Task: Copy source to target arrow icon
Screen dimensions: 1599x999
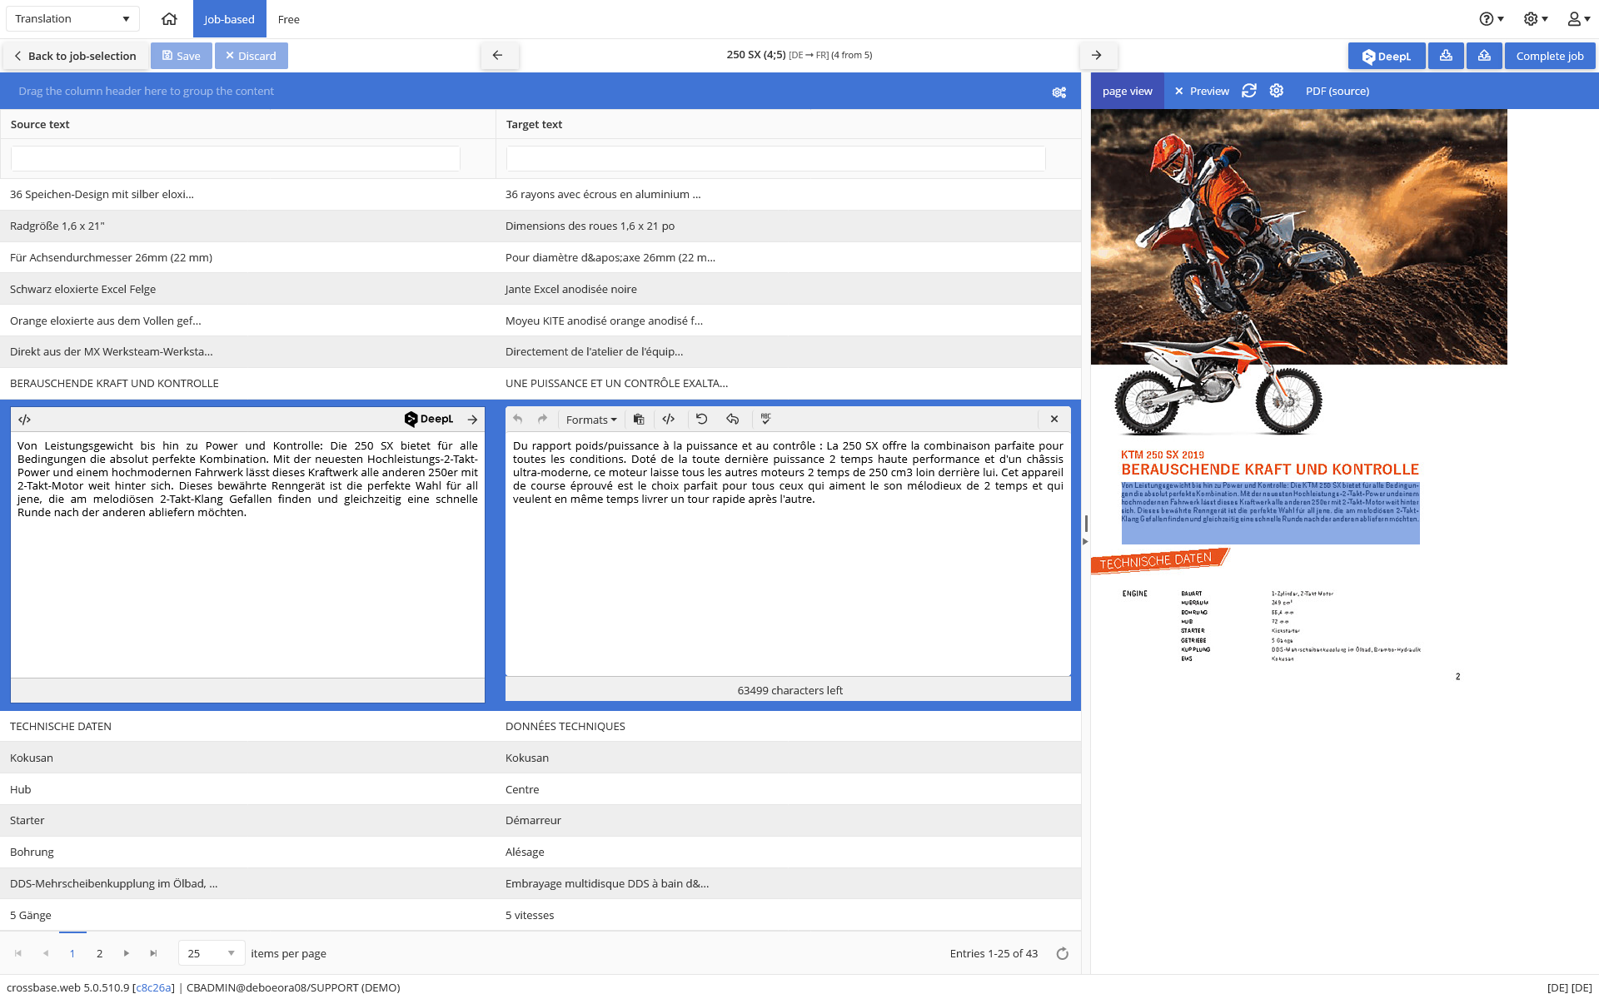Action: 472,420
